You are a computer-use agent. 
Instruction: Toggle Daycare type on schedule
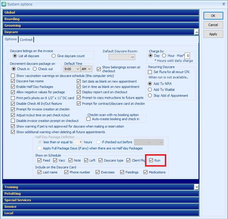coord(100,160)
